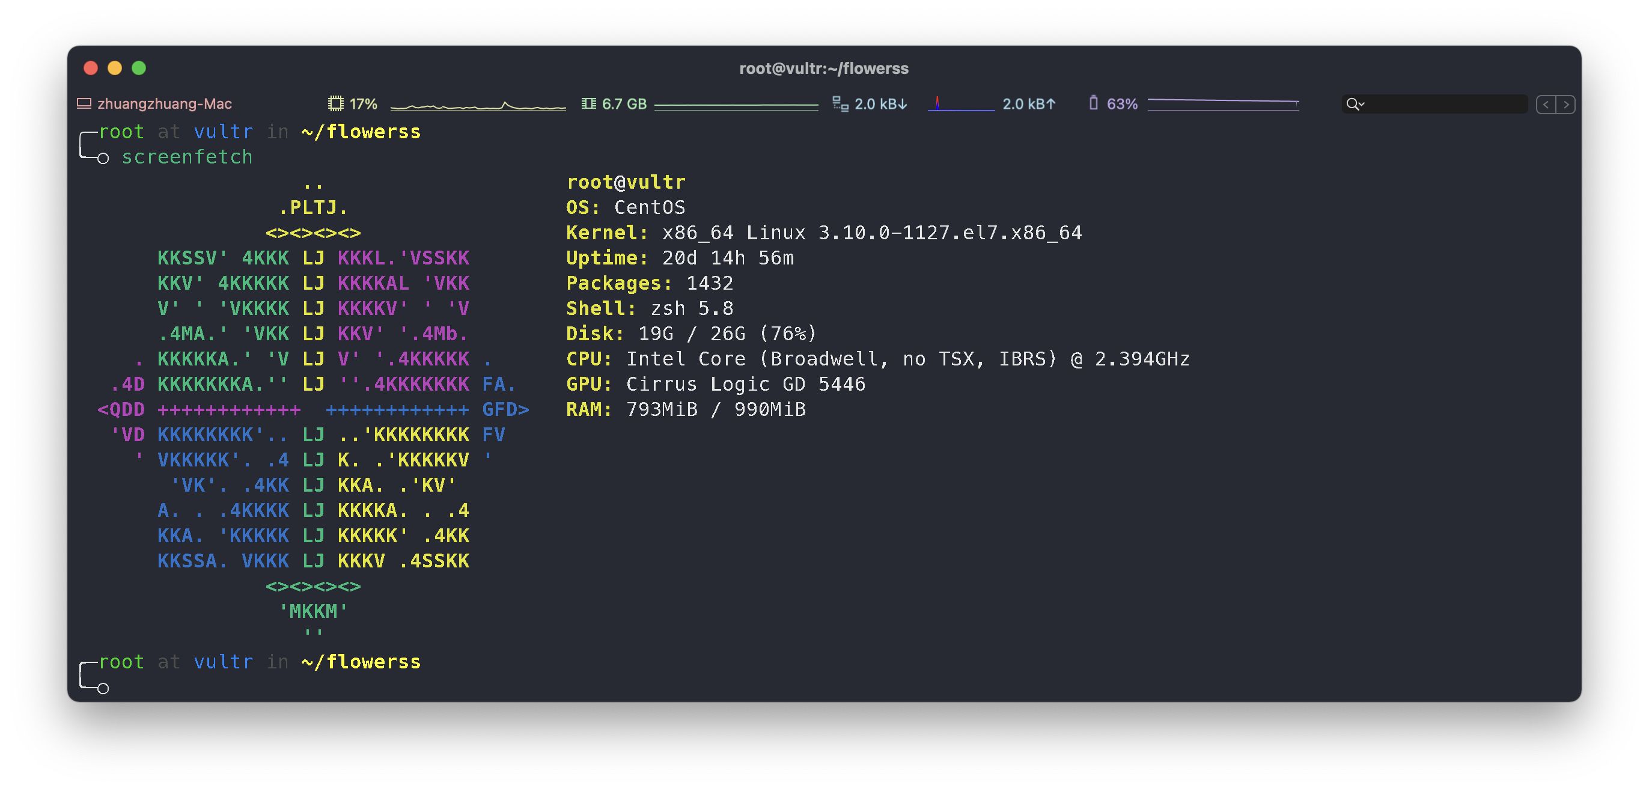
Task: Go to previous search result arrow
Action: [x=1546, y=105]
